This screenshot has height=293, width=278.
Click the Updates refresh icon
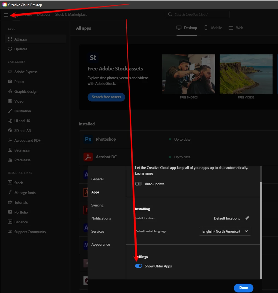coord(10,49)
